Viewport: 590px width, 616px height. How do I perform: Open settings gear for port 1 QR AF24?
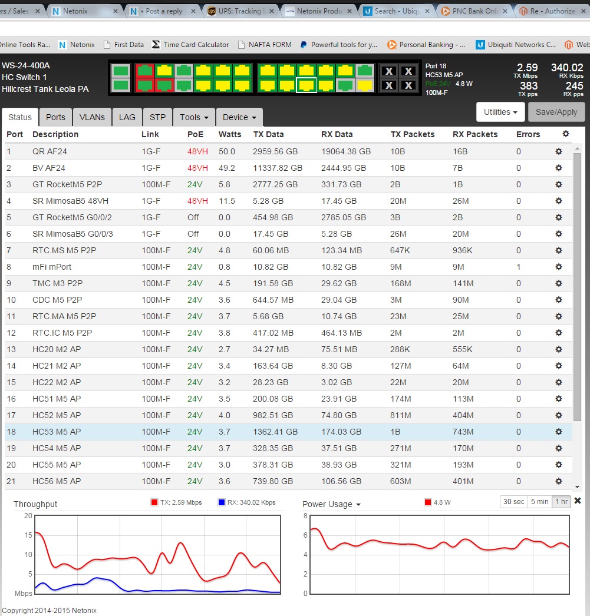559,151
